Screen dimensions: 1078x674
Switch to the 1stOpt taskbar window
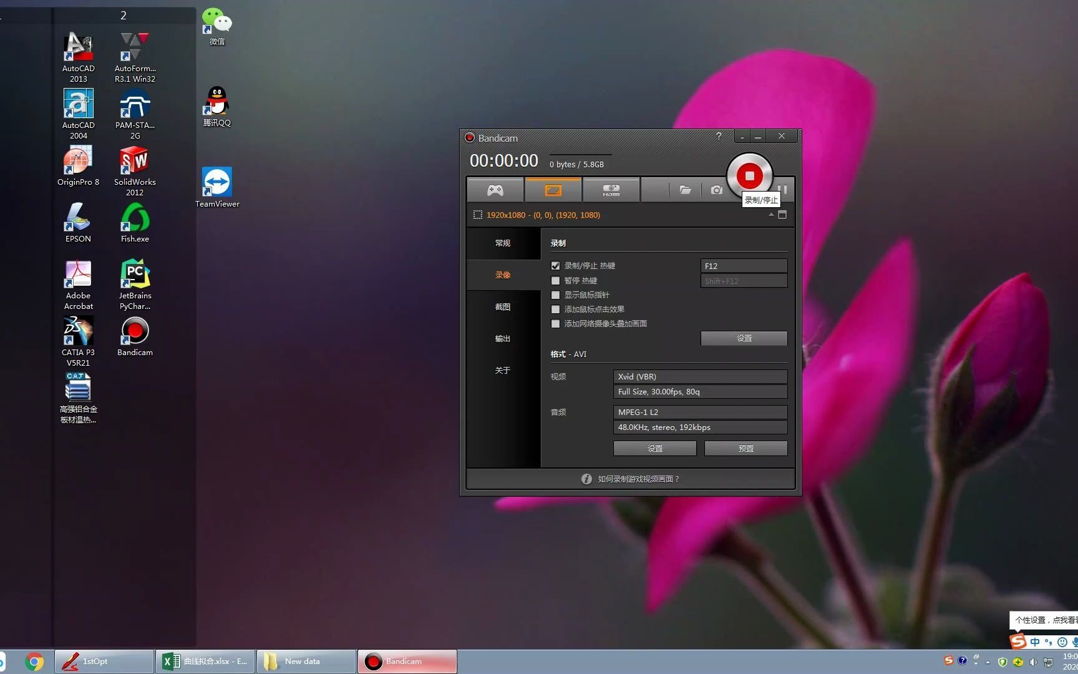(x=104, y=662)
